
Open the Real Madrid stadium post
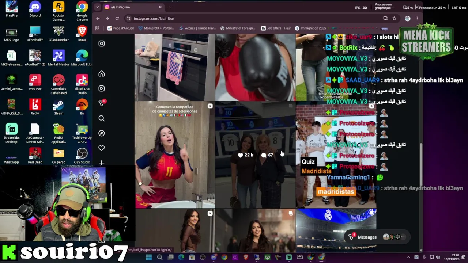point(336,231)
